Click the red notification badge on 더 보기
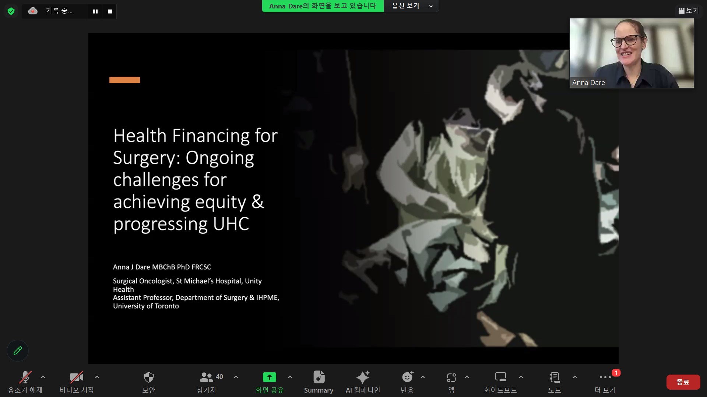 [616, 373]
